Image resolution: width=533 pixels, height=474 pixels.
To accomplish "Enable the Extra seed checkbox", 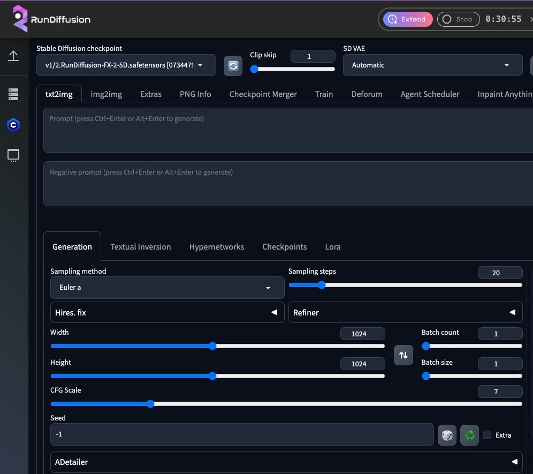I will [x=487, y=435].
